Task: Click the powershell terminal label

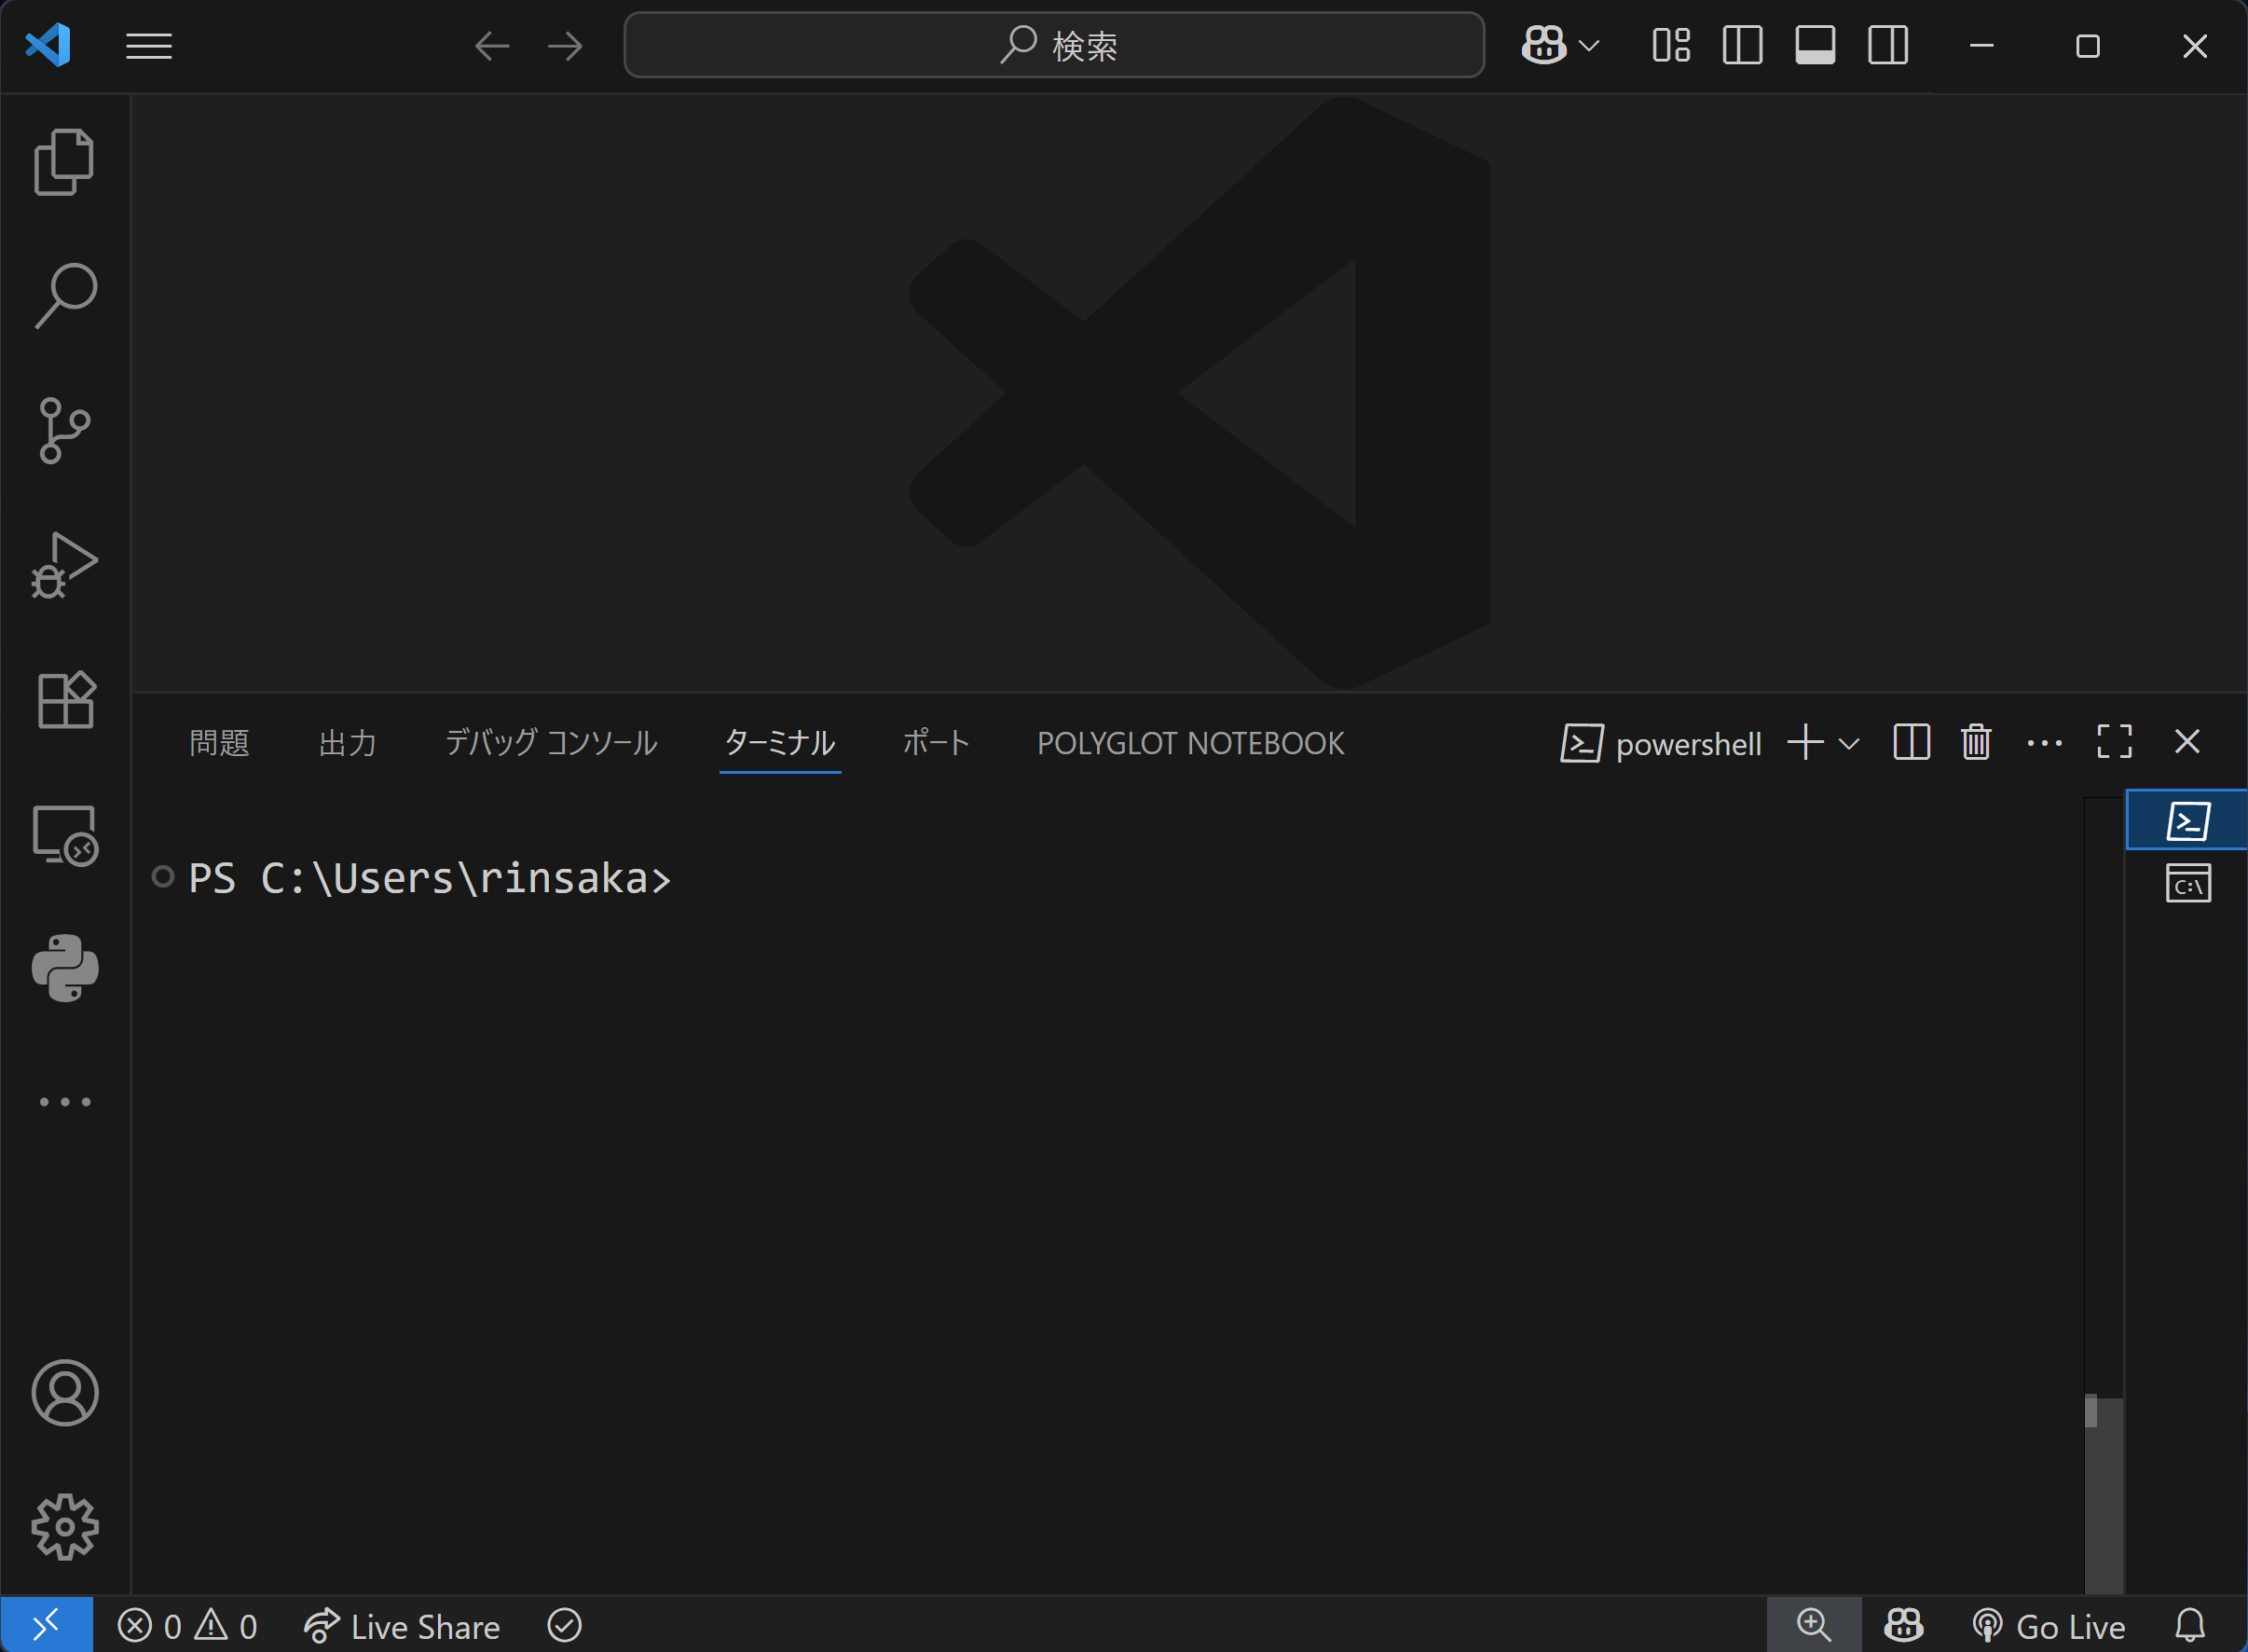Action: [1687, 744]
